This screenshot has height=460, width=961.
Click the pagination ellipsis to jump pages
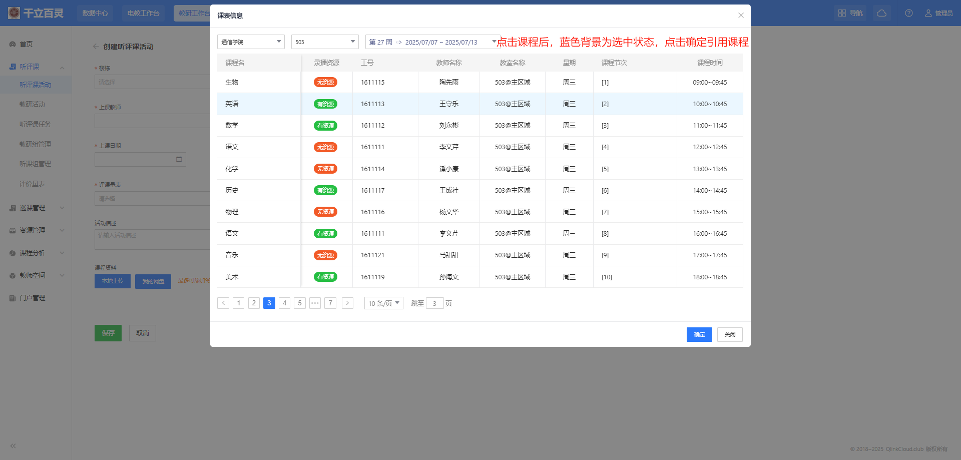(315, 303)
